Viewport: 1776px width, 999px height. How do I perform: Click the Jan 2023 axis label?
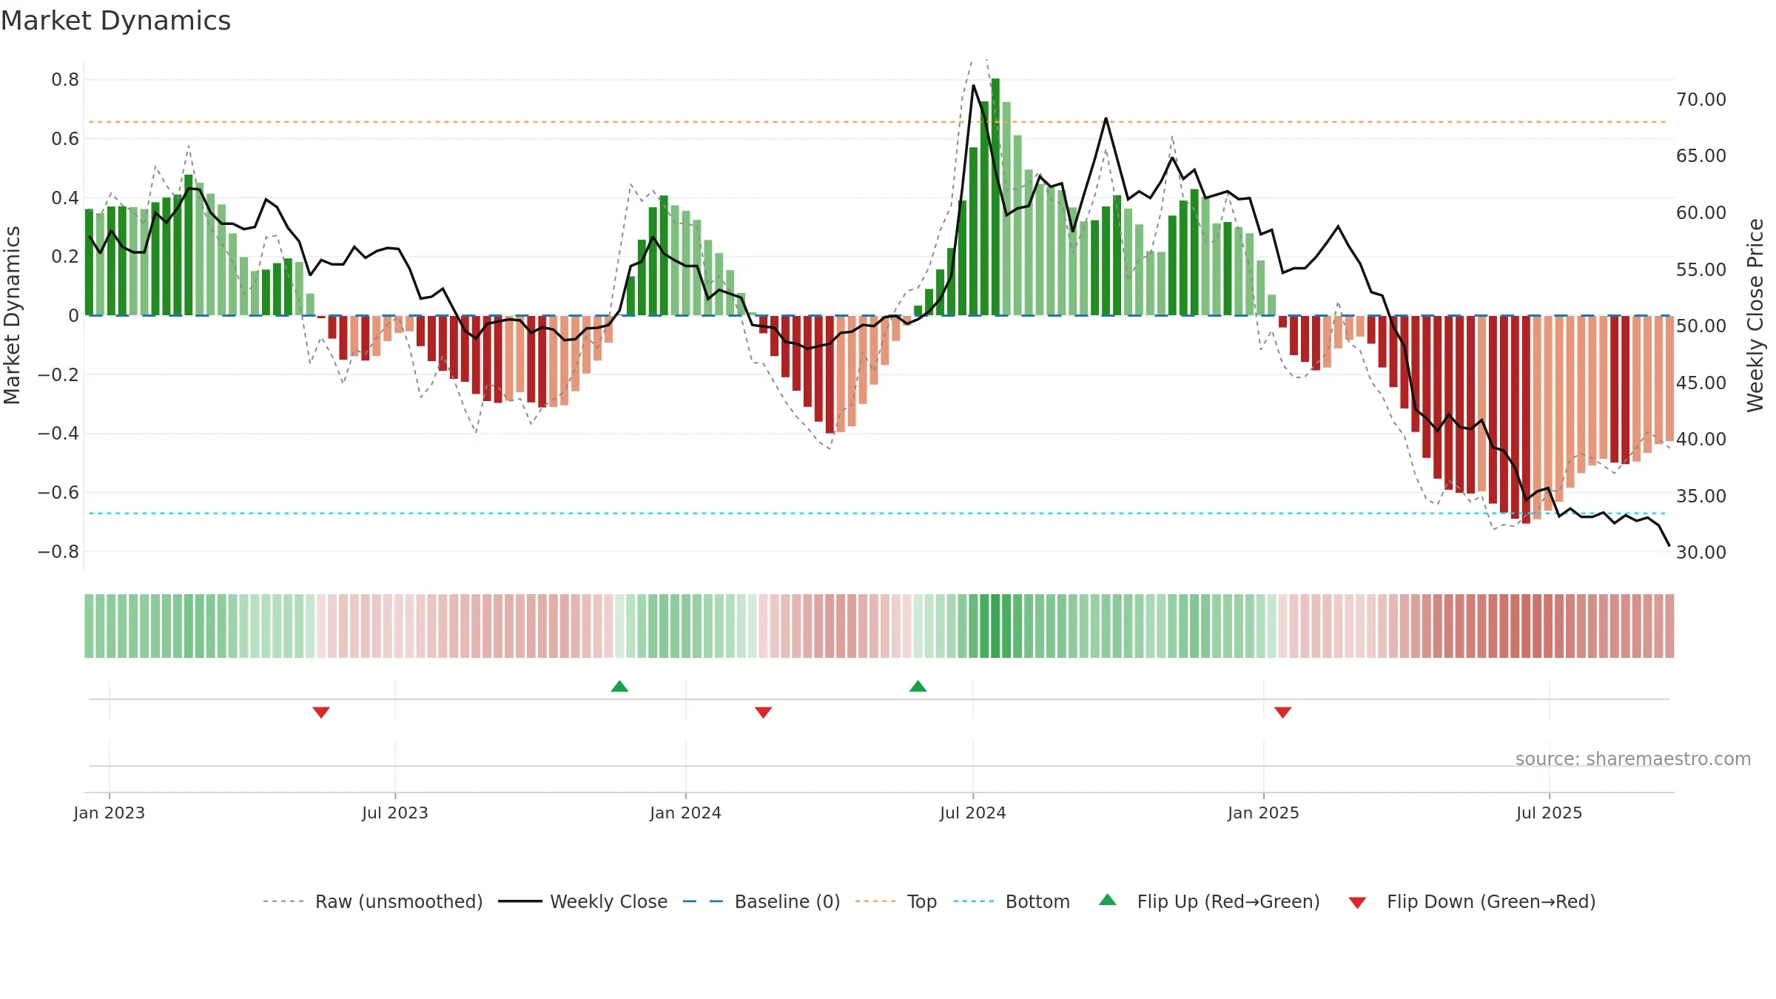(x=110, y=813)
